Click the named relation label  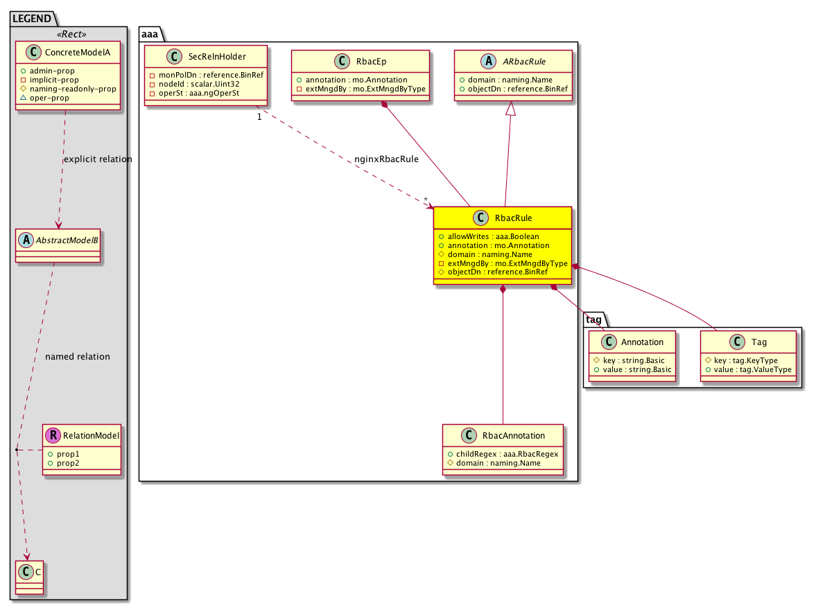pos(77,357)
